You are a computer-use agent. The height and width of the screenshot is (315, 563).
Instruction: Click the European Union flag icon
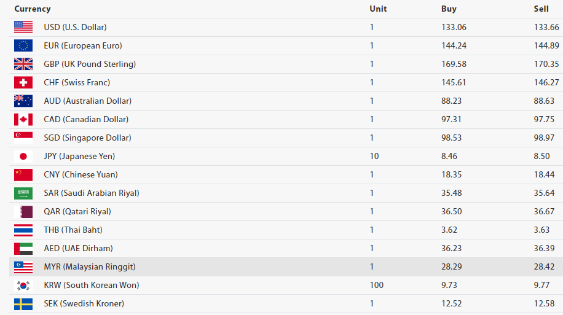23,45
